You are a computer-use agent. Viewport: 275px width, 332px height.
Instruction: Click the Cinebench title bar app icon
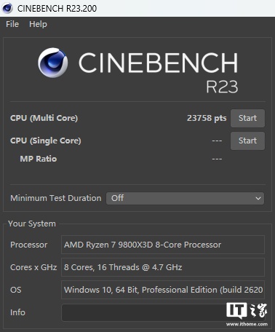pyautogui.click(x=7, y=8)
